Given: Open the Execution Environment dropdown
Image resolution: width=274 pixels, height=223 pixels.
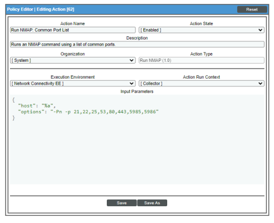Looking at the screenshot, I should click(73, 84).
